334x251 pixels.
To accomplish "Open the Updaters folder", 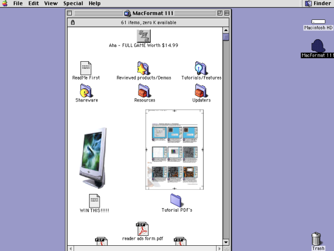I will (x=200, y=90).
